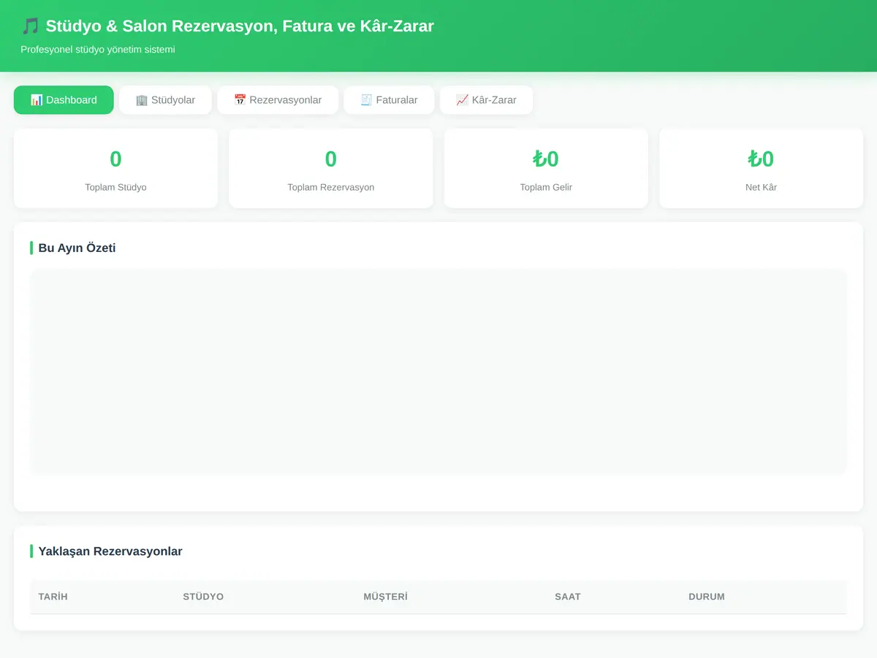The image size is (877, 658).
Task: Switch to the Stüdyolar tab
Action: [x=165, y=100]
